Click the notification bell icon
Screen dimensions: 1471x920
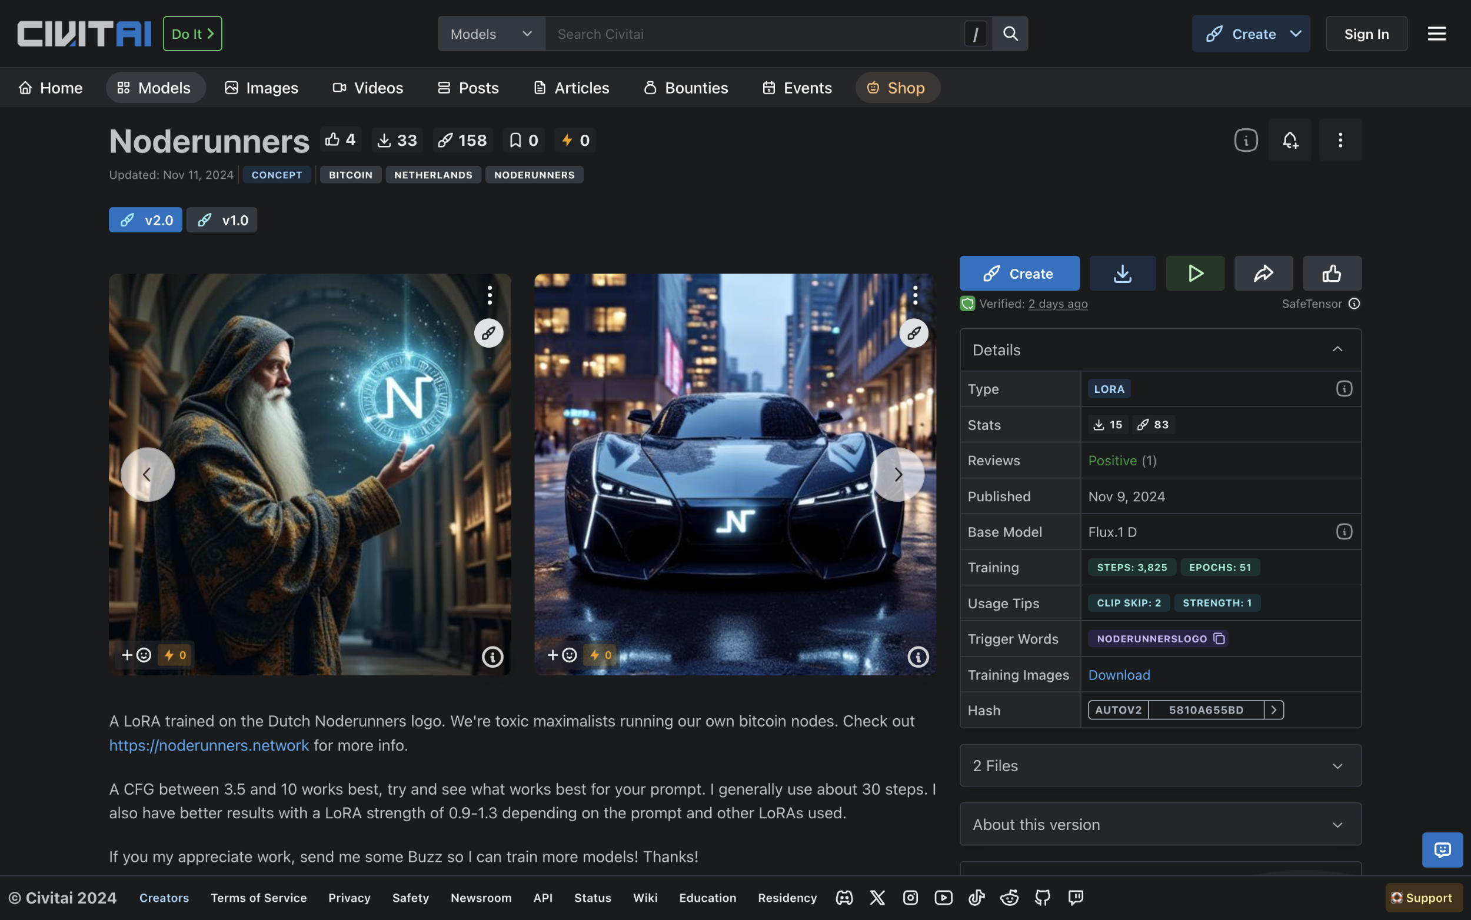point(1290,140)
